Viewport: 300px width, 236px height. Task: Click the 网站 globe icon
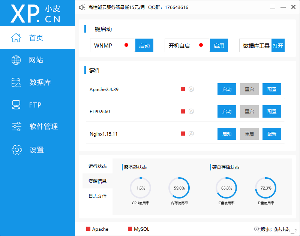[x=16, y=60]
